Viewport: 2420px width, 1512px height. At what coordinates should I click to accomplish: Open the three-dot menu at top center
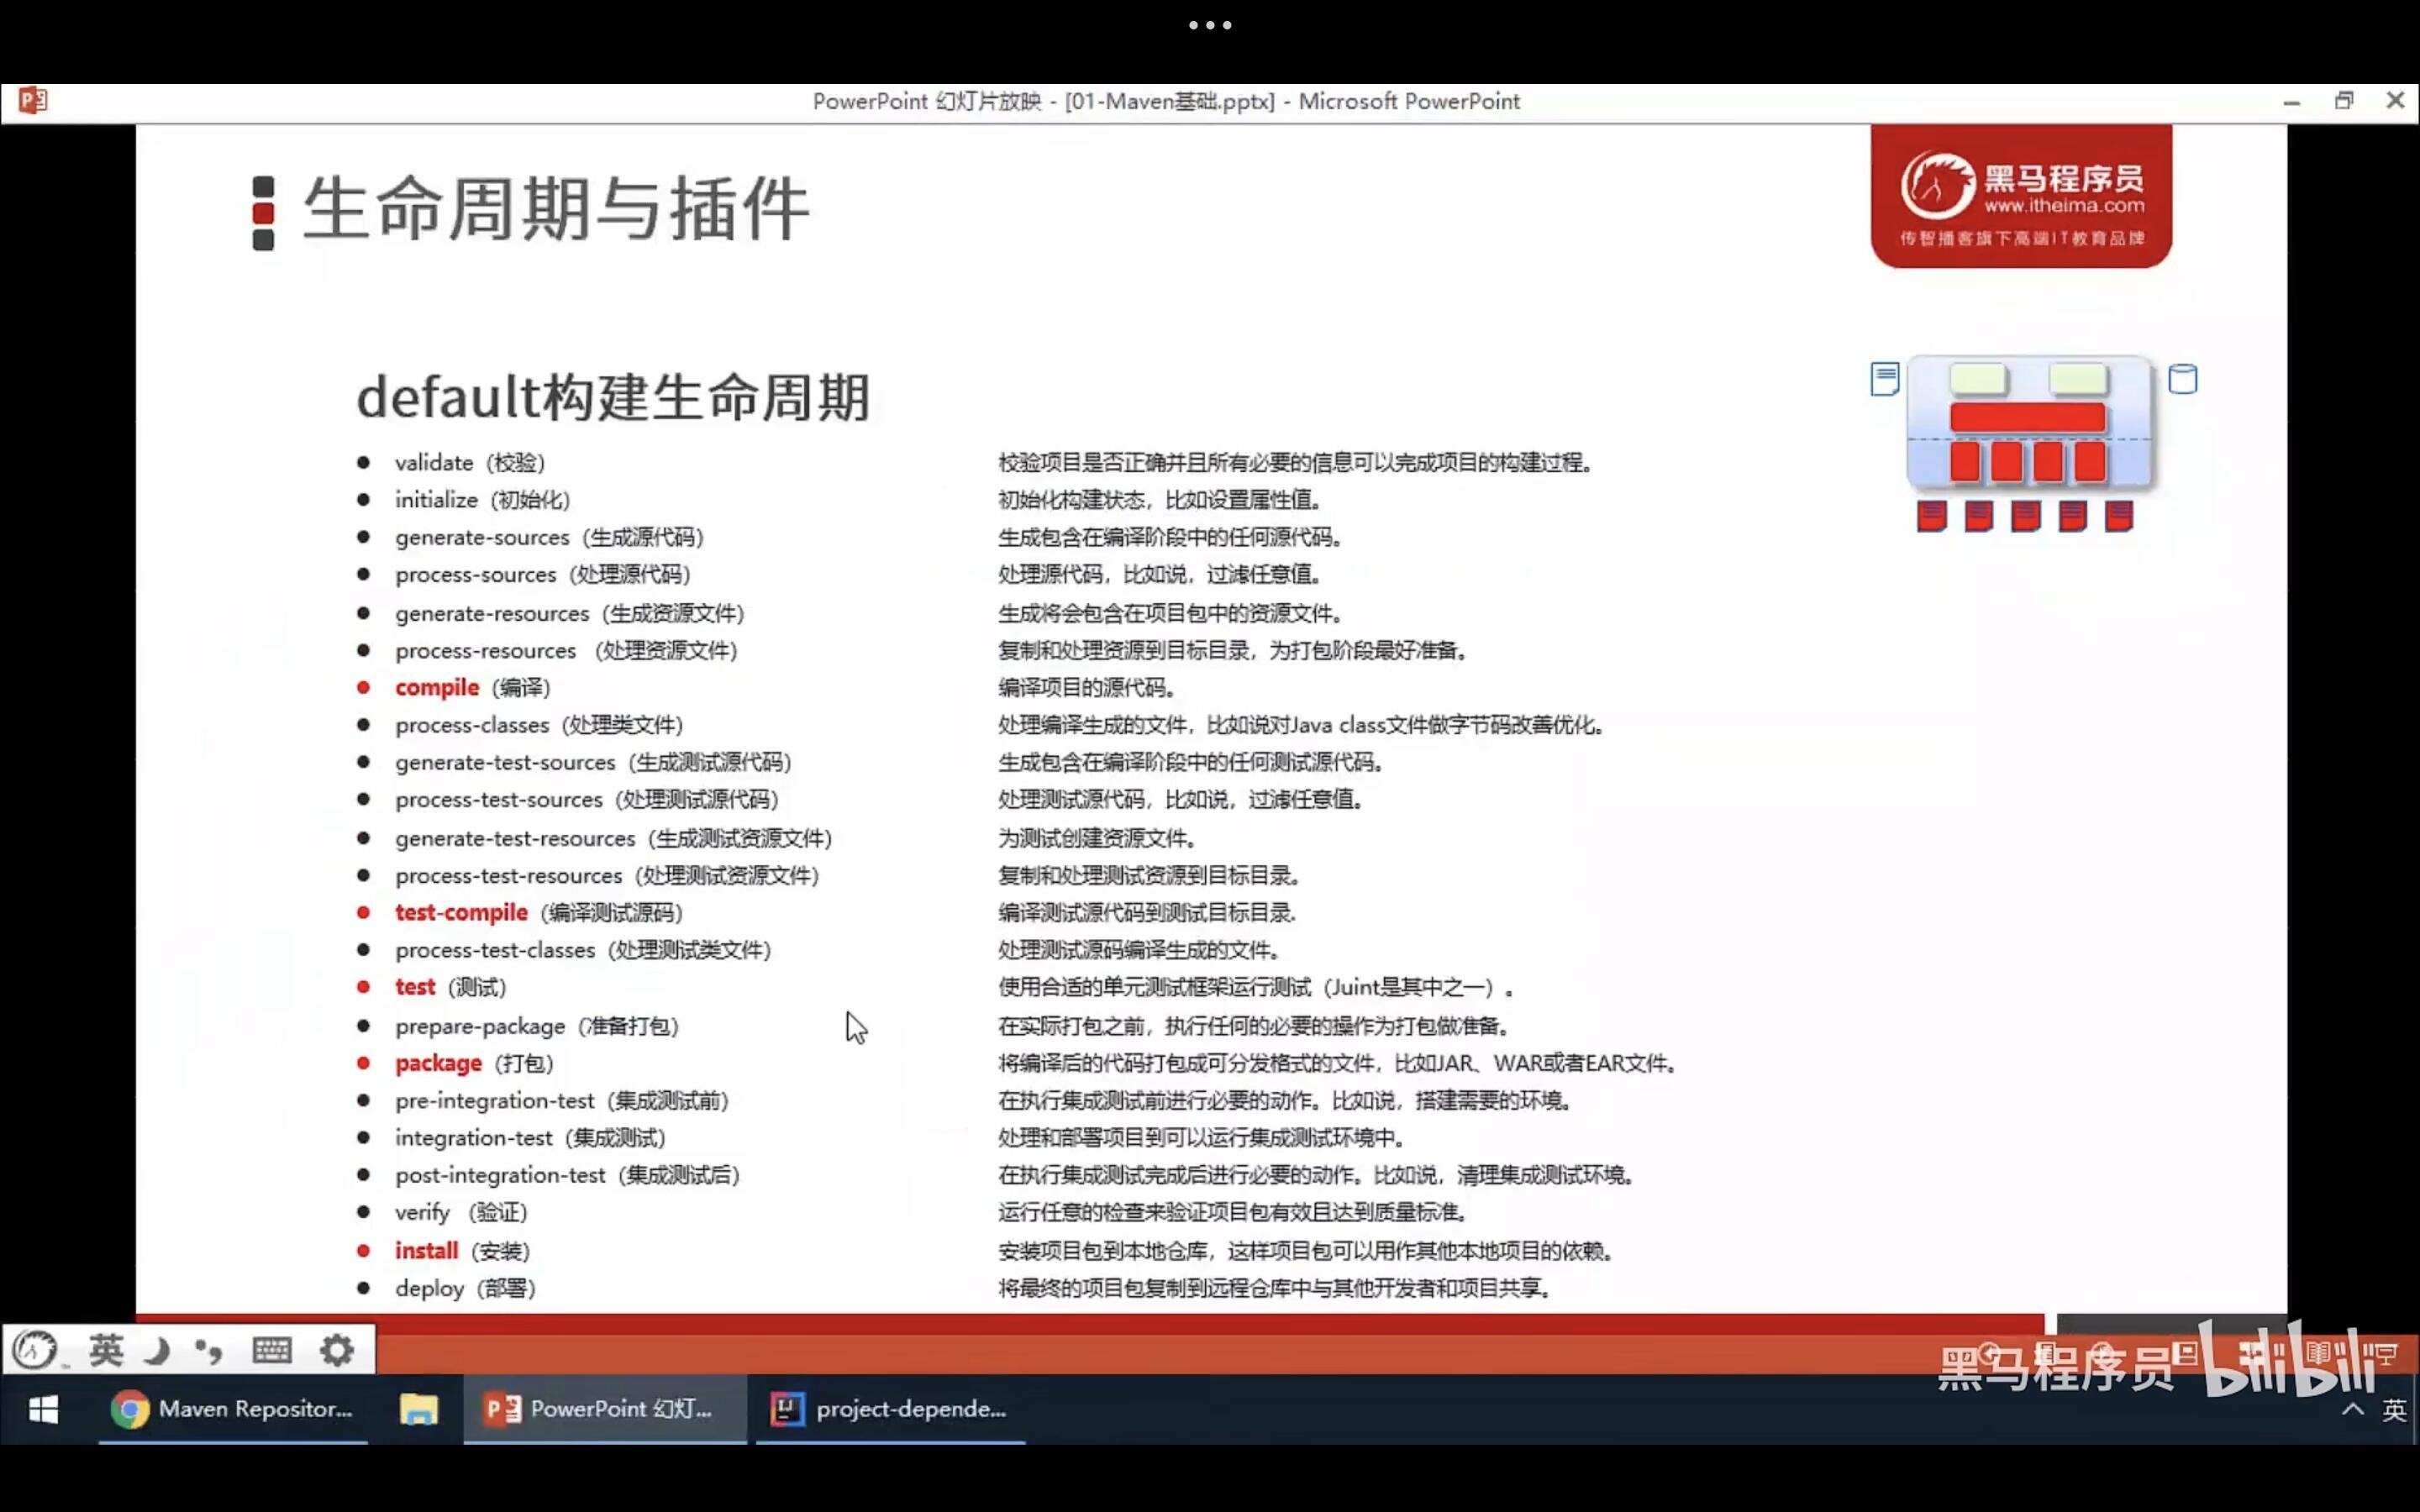1210,25
